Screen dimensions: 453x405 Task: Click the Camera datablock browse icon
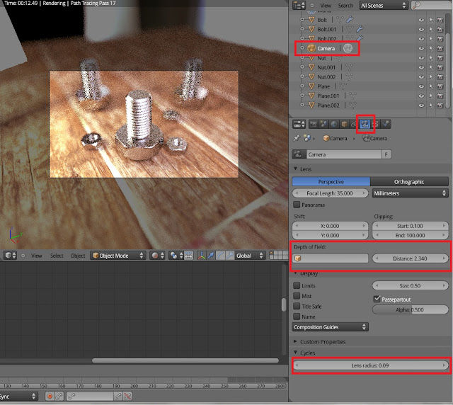tap(299, 154)
